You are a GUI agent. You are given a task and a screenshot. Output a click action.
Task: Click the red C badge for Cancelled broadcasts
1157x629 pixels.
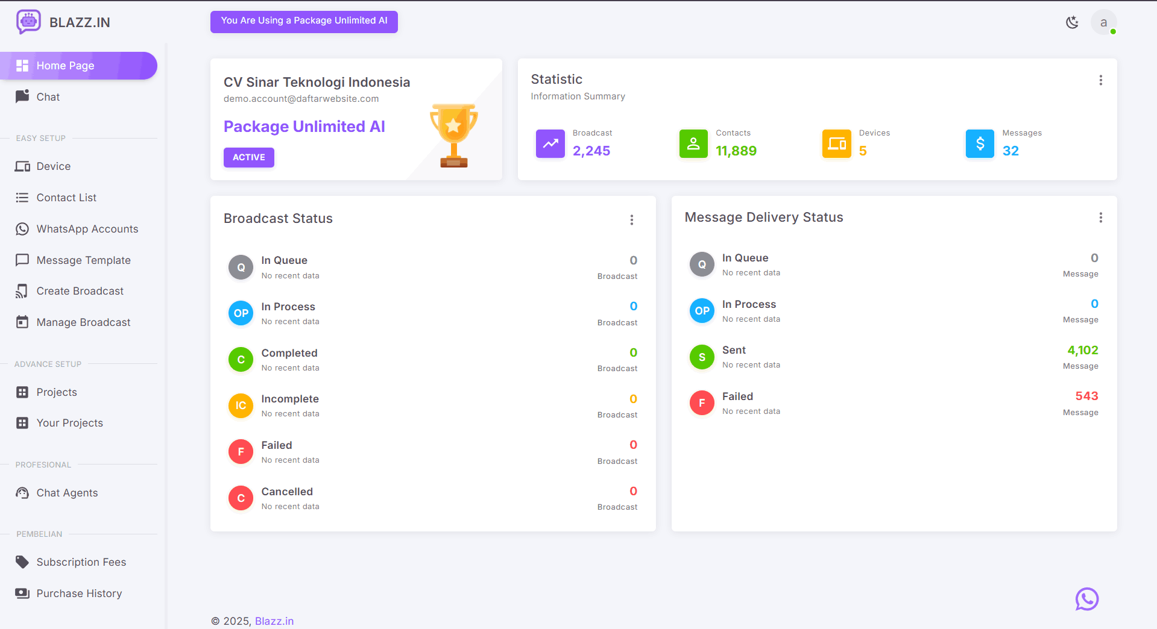click(241, 498)
